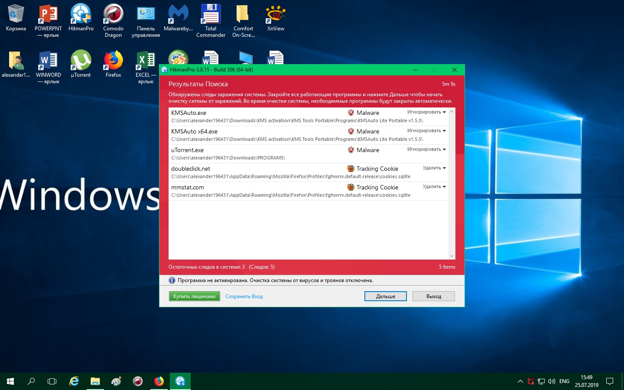Click the Сохранить Вход link
This screenshot has width=624, height=390.
[244, 296]
